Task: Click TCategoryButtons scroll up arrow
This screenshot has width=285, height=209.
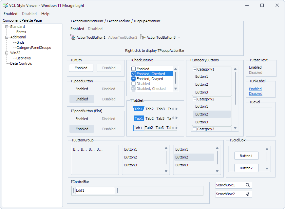Action: pos(235,69)
